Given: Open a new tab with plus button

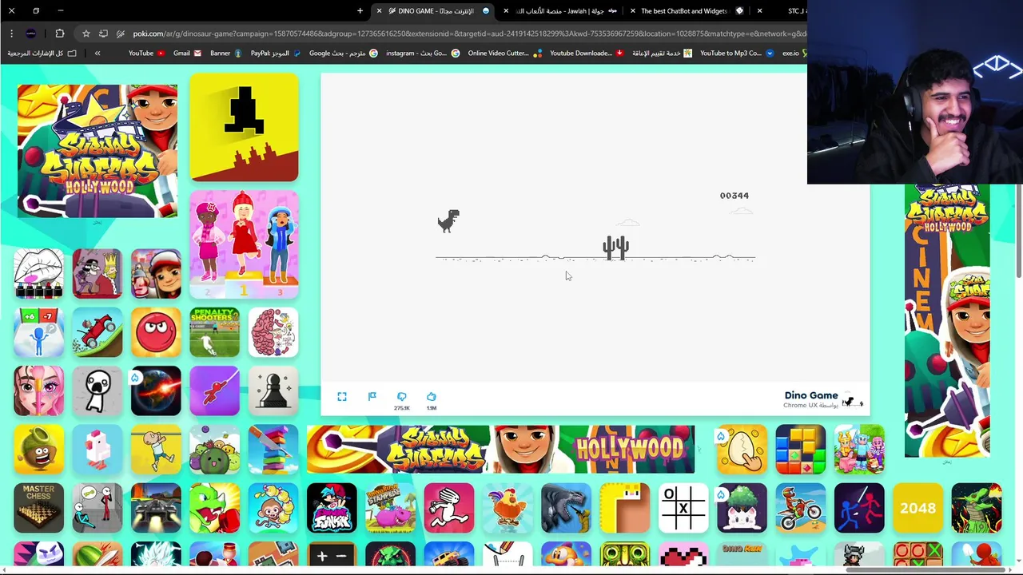Looking at the screenshot, I should click(x=360, y=11).
